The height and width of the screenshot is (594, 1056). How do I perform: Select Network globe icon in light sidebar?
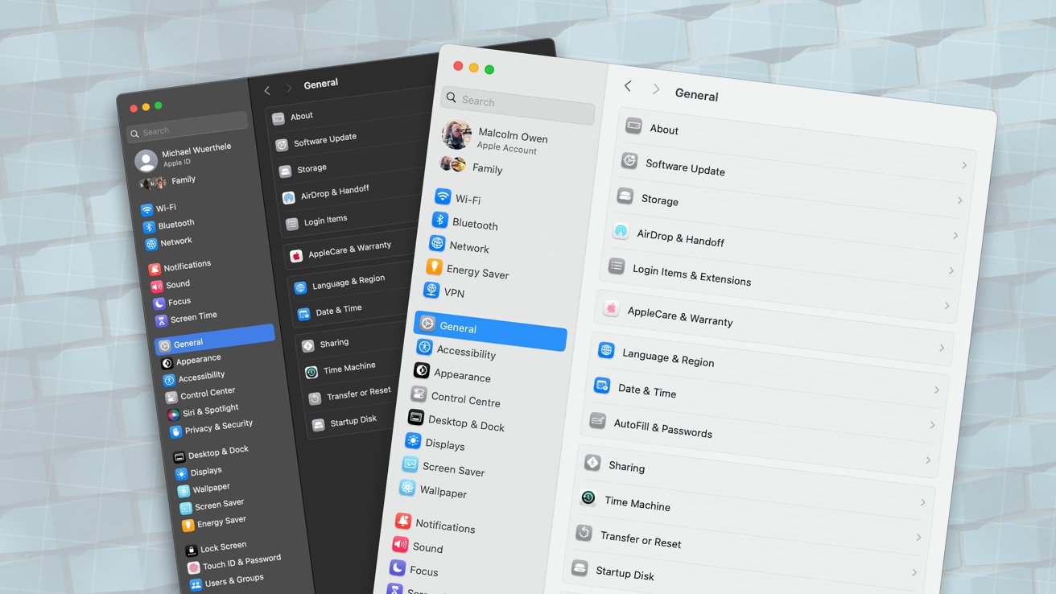coord(437,243)
